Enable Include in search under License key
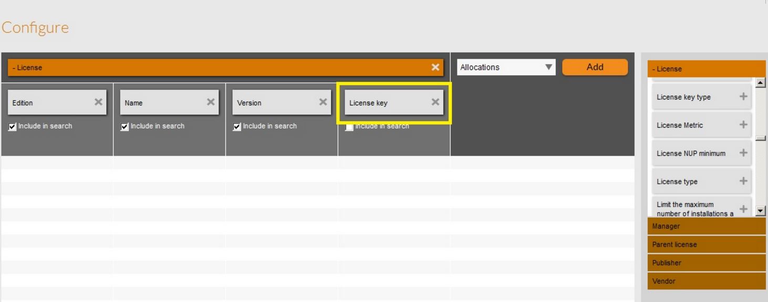This screenshot has height=302, width=768. (349, 127)
